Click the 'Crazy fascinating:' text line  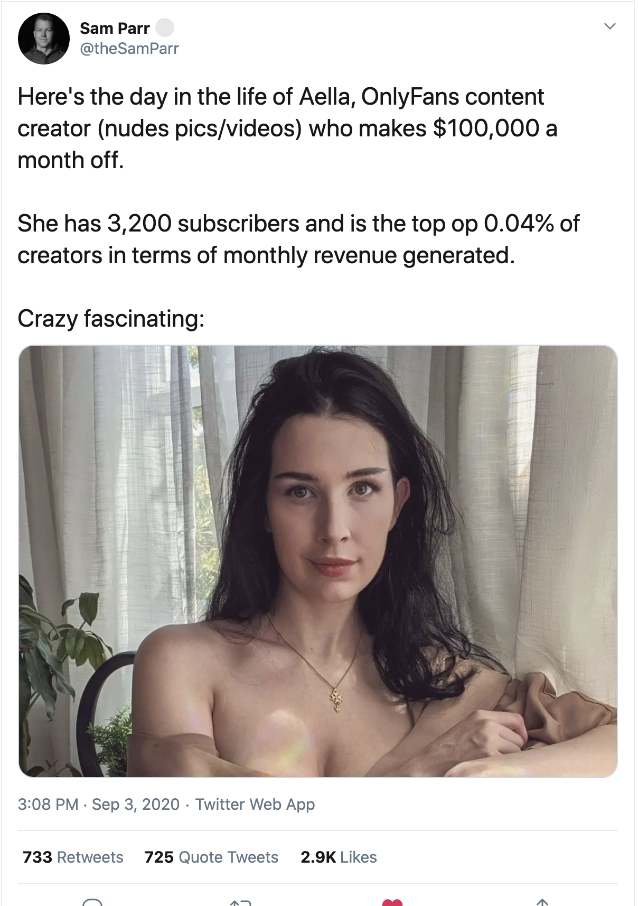[111, 319]
